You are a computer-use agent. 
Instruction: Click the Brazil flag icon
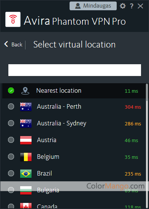tap(26, 174)
